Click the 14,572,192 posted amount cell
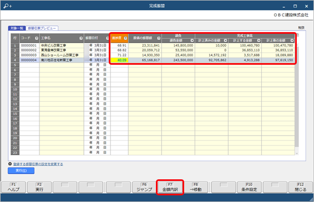The width and height of the screenshot is (314, 202). (x=212, y=55)
